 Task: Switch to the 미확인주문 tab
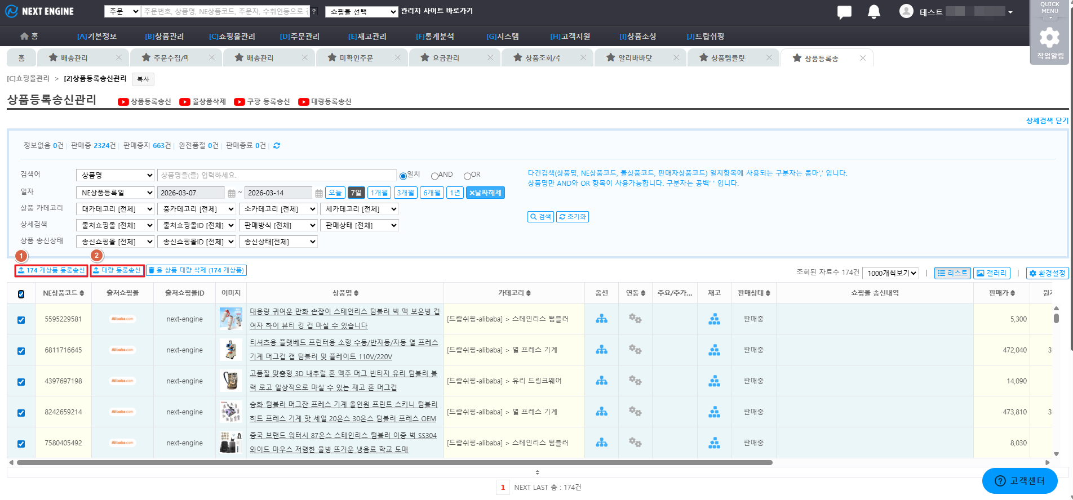(356, 58)
